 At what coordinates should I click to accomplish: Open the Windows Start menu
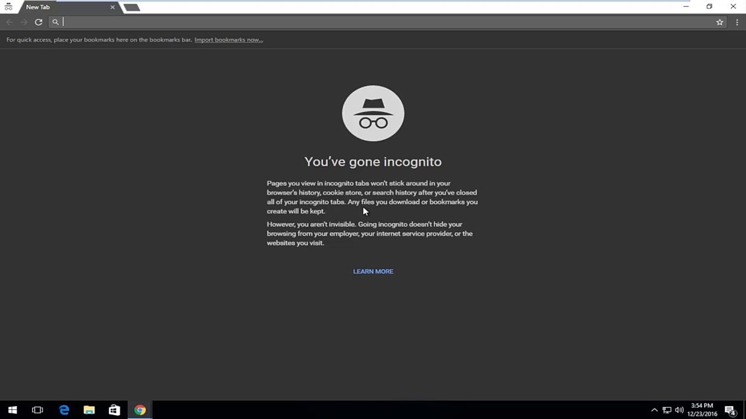[13, 410]
